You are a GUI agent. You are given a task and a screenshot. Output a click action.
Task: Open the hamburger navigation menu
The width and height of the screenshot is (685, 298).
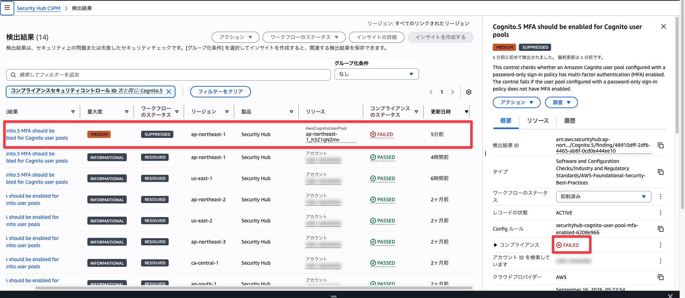pos(7,8)
